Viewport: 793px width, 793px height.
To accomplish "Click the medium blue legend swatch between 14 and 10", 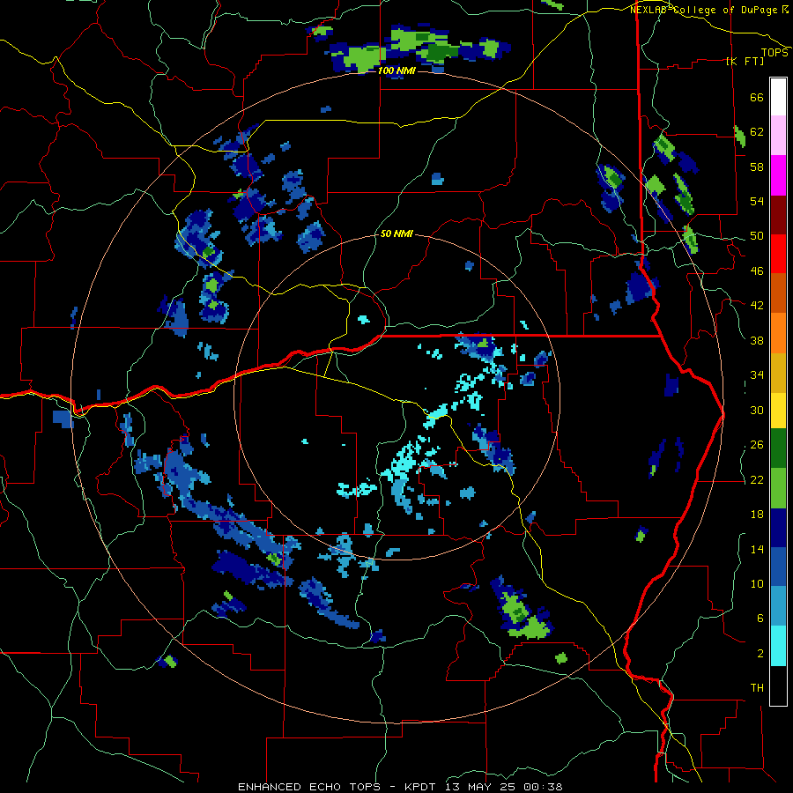I will (x=778, y=567).
